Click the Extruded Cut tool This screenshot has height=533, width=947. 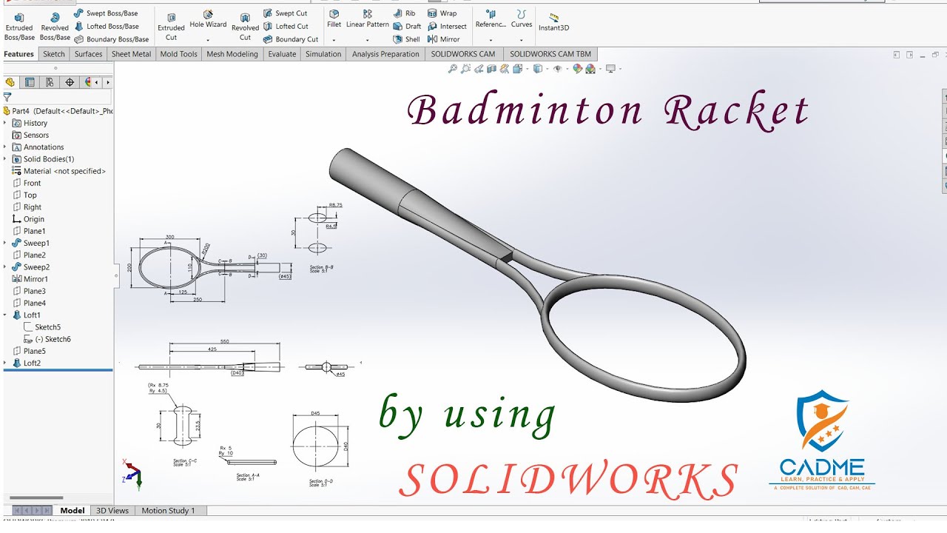[x=171, y=27]
